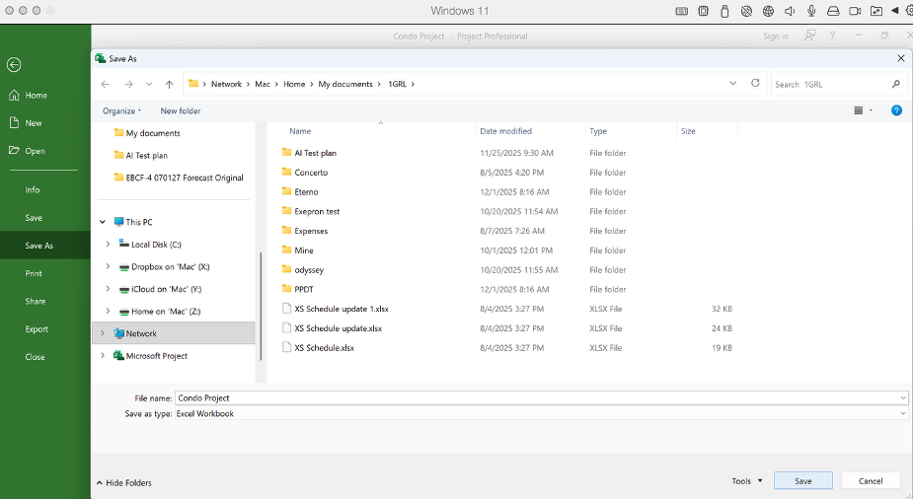Expand Local Disk (C:) node
The width and height of the screenshot is (914, 499).
pyautogui.click(x=108, y=245)
